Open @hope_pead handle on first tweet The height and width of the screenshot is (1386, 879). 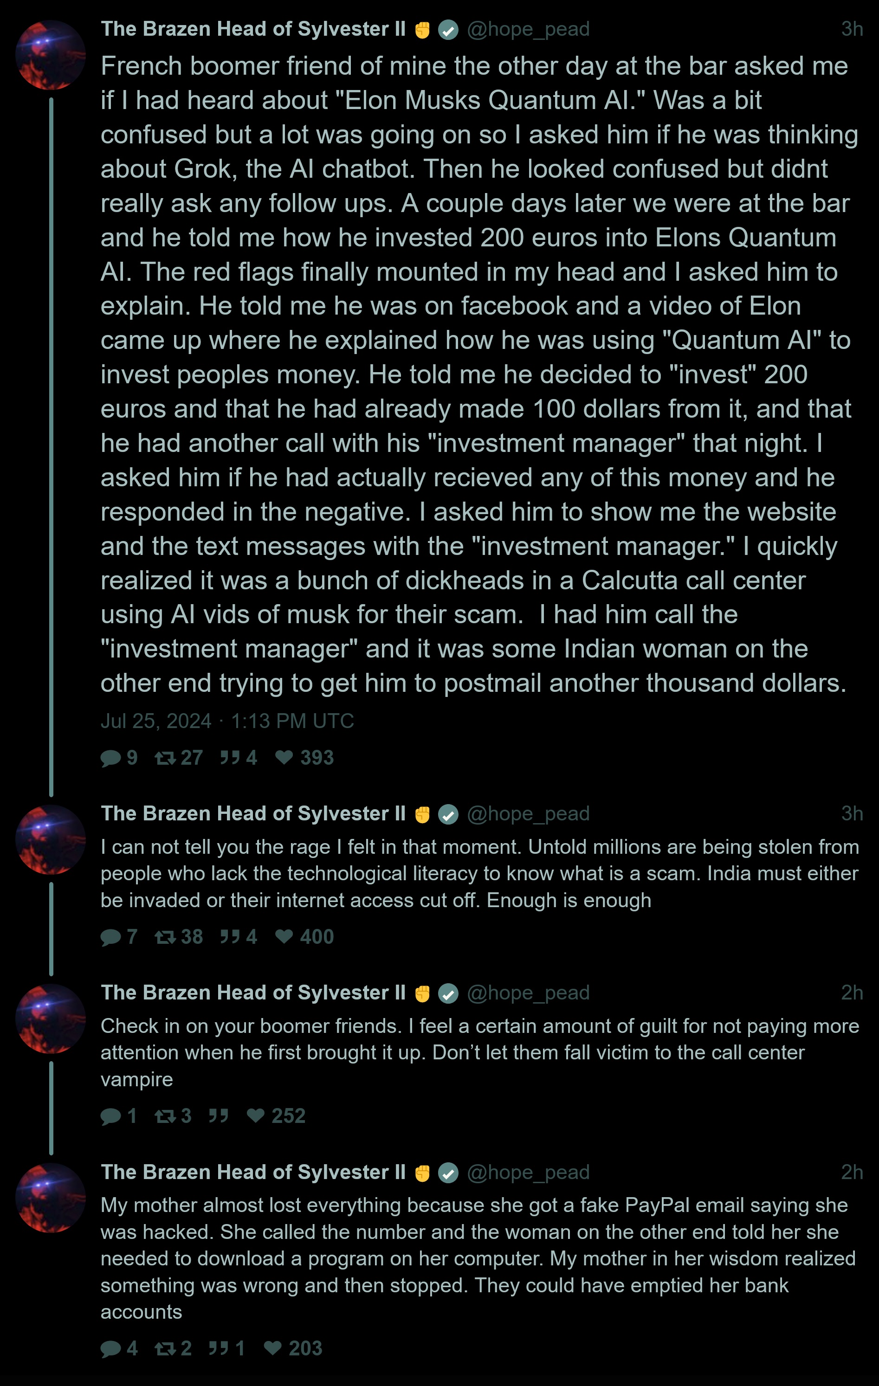tap(528, 29)
